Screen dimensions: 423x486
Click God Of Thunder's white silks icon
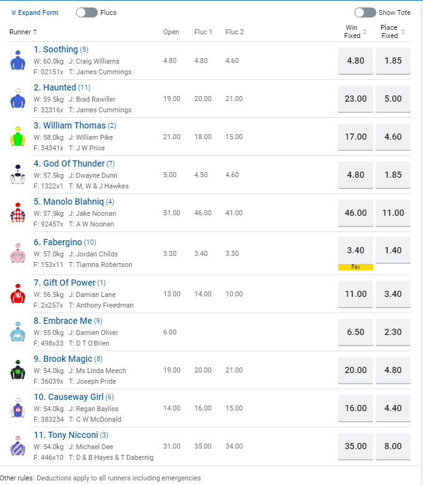coord(17,175)
